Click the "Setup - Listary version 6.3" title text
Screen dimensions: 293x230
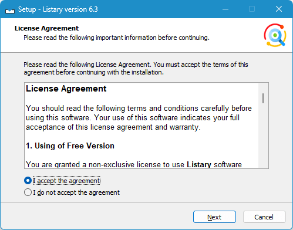(x=58, y=9)
